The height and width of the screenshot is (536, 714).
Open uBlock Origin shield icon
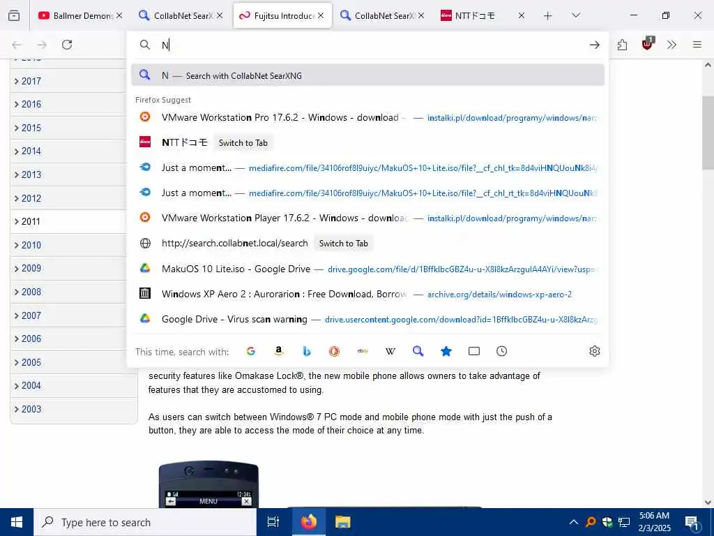tap(647, 44)
